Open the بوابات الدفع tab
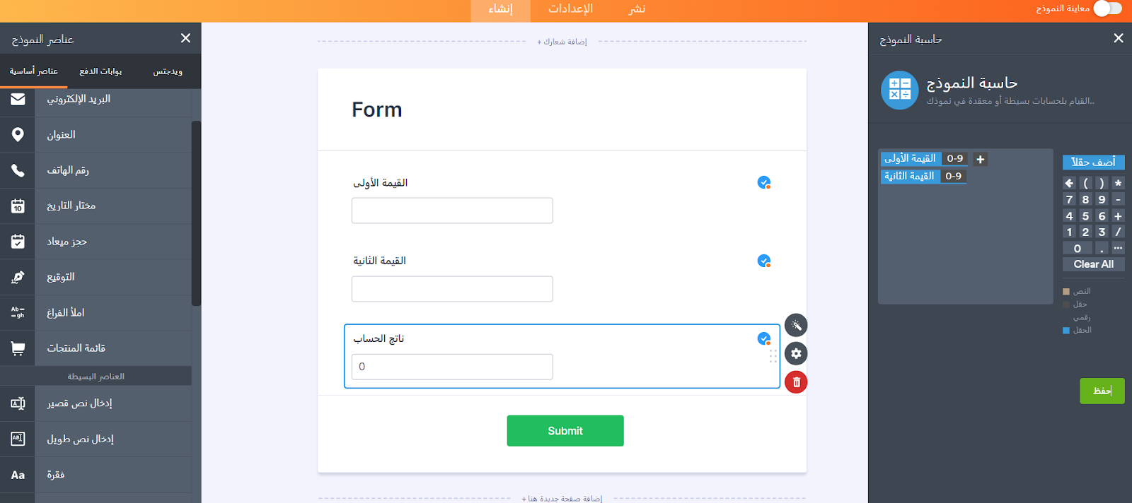Image resolution: width=1132 pixels, height=503 pixels. [100, 71]
